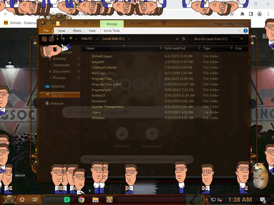The height and width of the screenshot is (205, 274).
Task: Click the Explorer Forward navigation button
Action: 51,39
